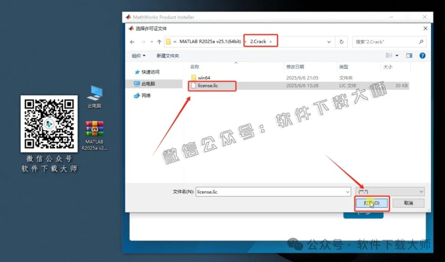Viewport: 445px width, 262px height.
Task: Click the preview pane icon
Action: click(x=408, y=56)
